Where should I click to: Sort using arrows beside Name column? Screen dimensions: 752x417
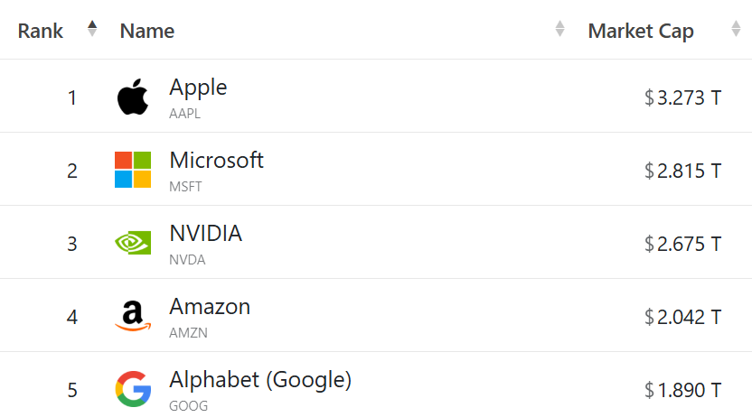pos(559,29)
